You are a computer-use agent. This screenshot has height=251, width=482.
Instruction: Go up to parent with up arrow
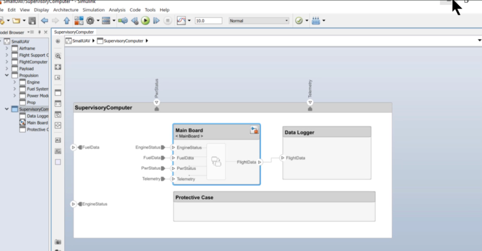66,21
